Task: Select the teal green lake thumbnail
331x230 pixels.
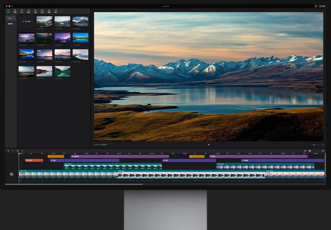Action: point(62,71)
